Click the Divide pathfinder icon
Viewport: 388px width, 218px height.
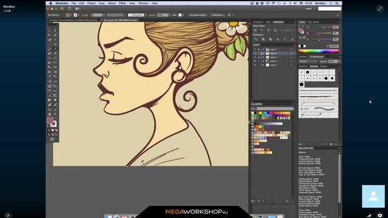(256, 39)
